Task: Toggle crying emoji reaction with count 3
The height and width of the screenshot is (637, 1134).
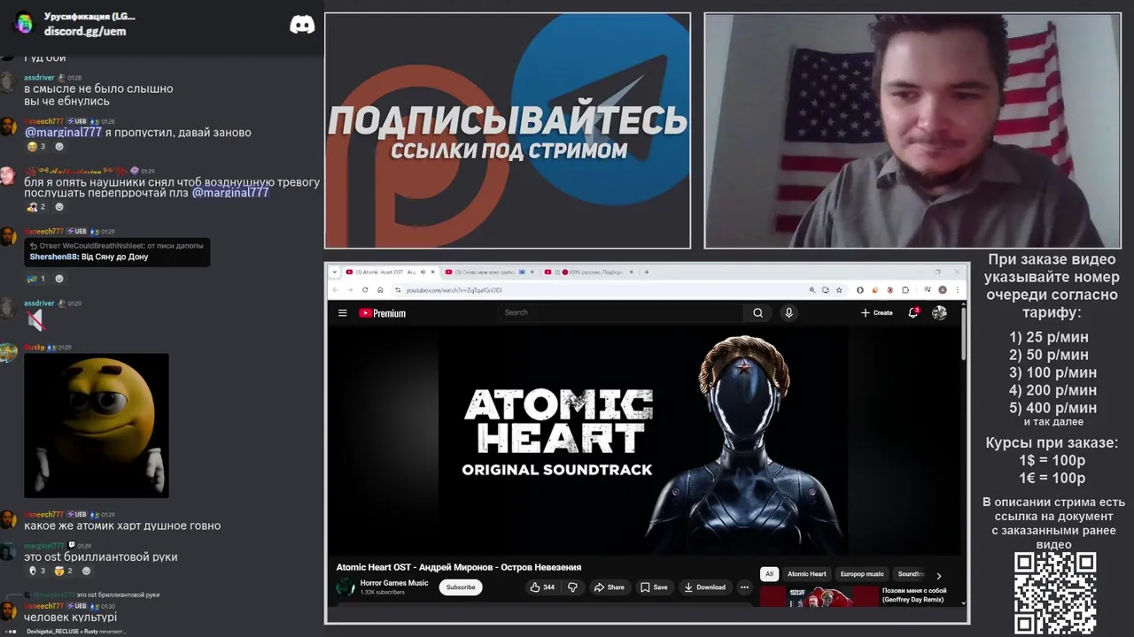Action: pos(36,147)
